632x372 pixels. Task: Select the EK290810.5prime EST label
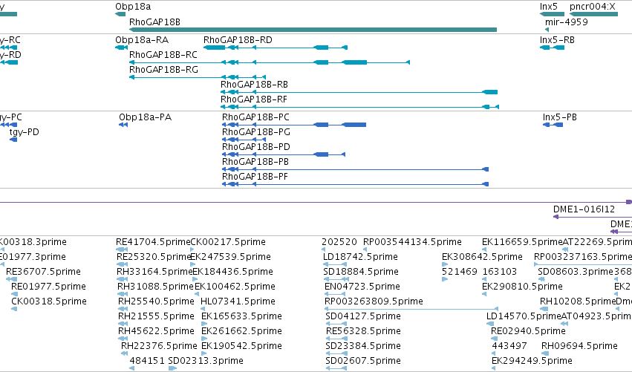[x=522, y=287]
